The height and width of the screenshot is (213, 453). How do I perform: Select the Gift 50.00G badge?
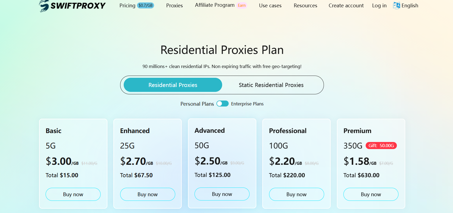(381, 146)
